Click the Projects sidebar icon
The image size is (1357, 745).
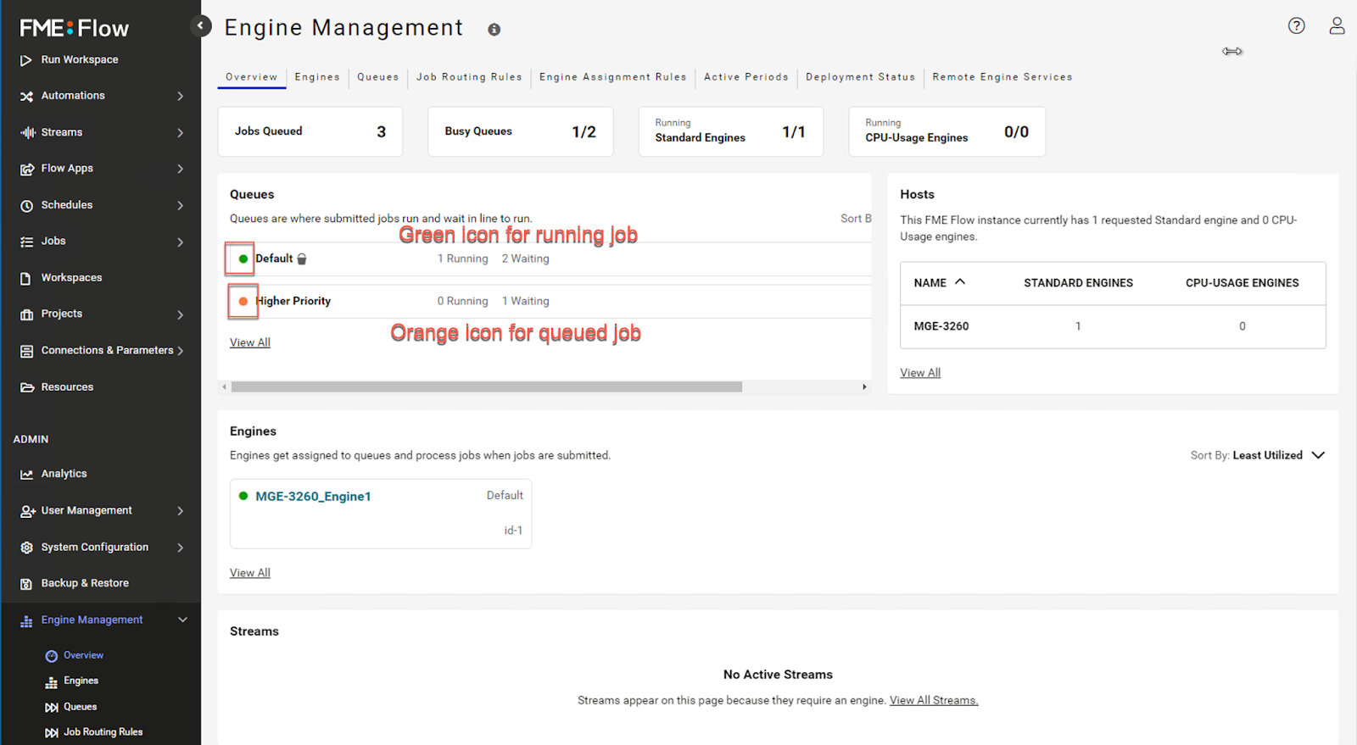pos(26,314)
